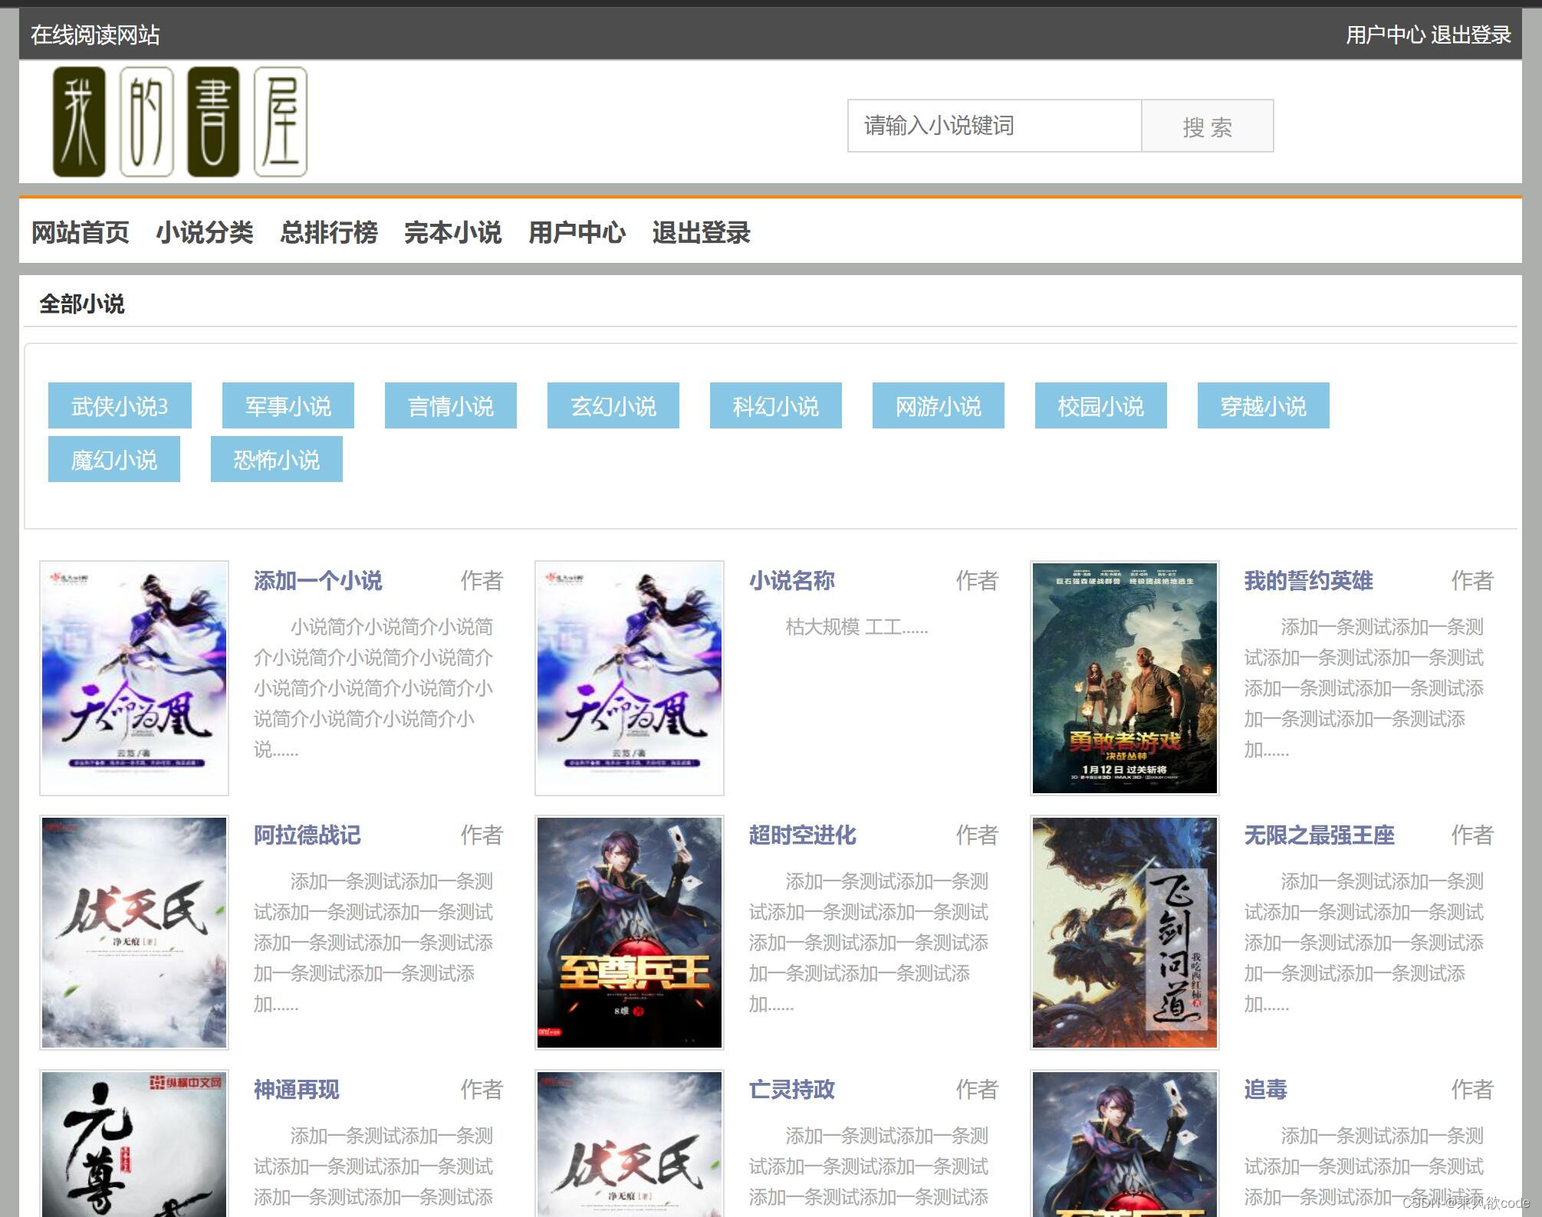Open the 小说分类 menu item
The image size is (1542, 1217).
click(x=205, y=233)
